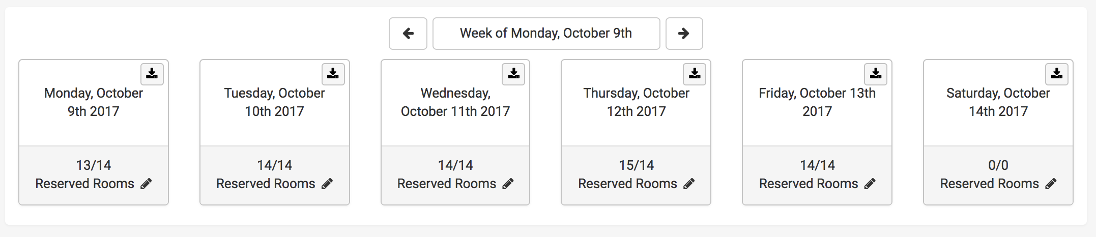1096x237 pixels.
Task: Go to previous week with left arrow
Action: tap(408, 34)
